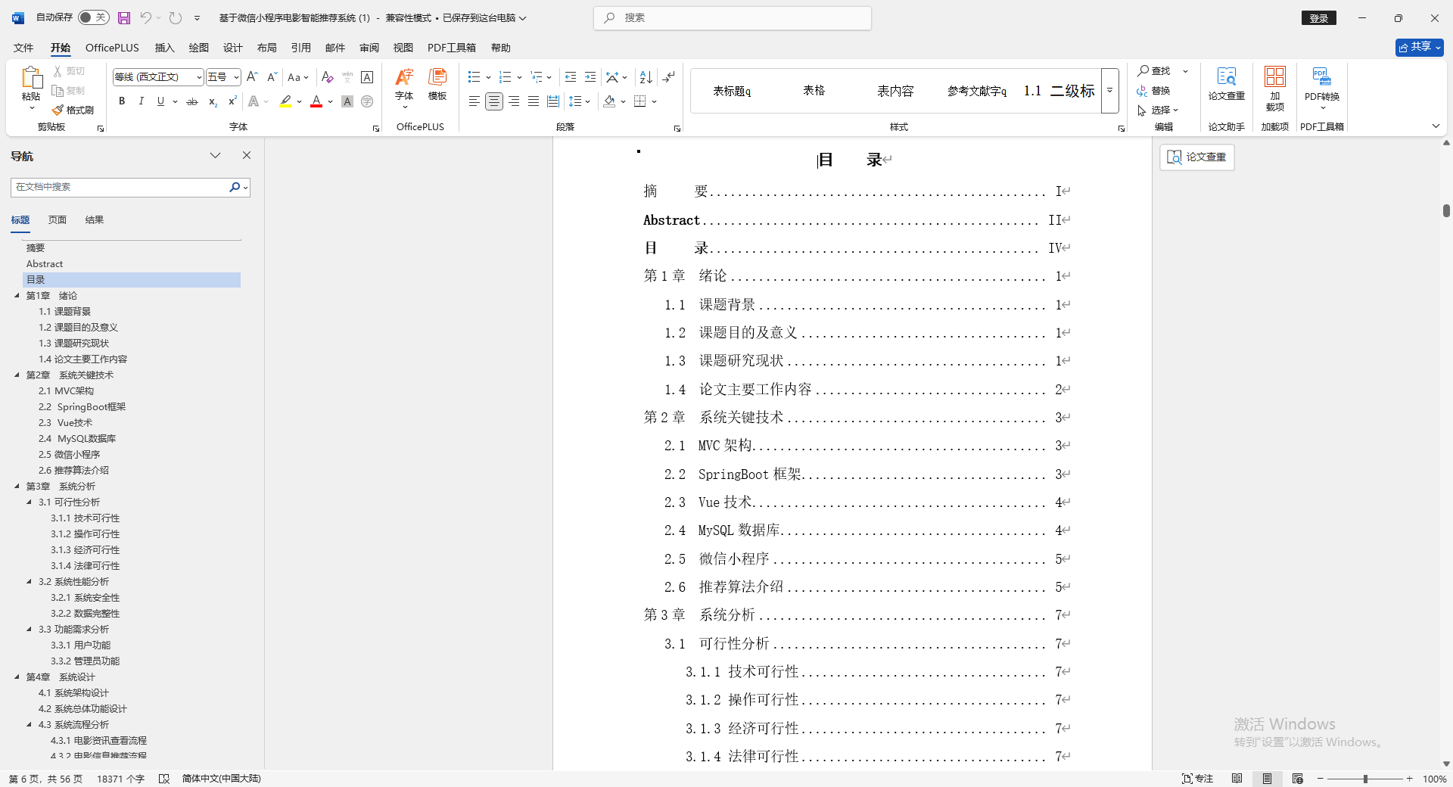Save the document via the save icon
This screenshot has width=1453, height=787.
(x=123, y=17)
